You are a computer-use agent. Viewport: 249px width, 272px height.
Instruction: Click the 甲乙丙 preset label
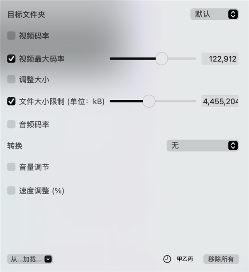click(185, 259)
